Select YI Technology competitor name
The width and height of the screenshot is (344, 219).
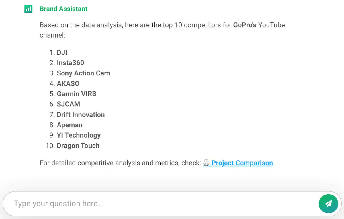coord(79,135)
